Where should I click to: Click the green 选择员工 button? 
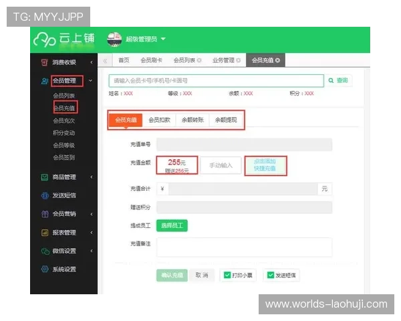(x=172, y=225)
